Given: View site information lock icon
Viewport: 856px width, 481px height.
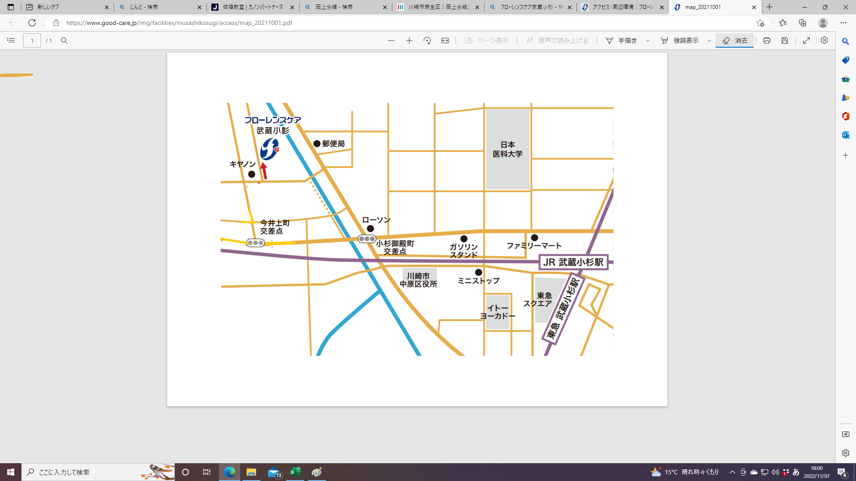Looking at the screenshot, I should [x=56, y=23].
